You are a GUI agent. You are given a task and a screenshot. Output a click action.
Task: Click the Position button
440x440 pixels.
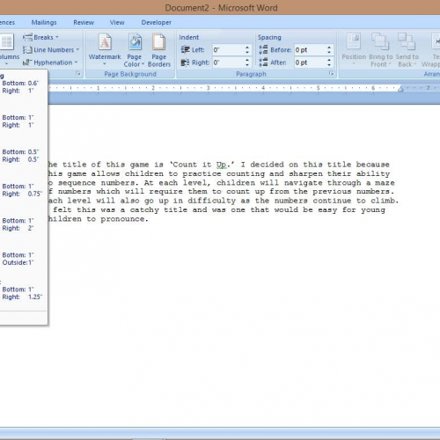pos(354,50)
